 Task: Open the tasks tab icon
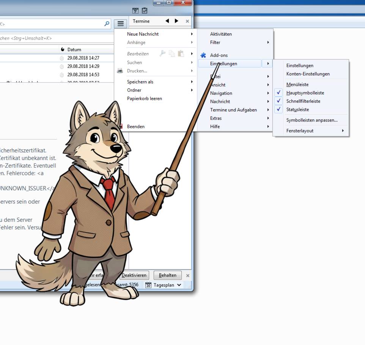144,11
